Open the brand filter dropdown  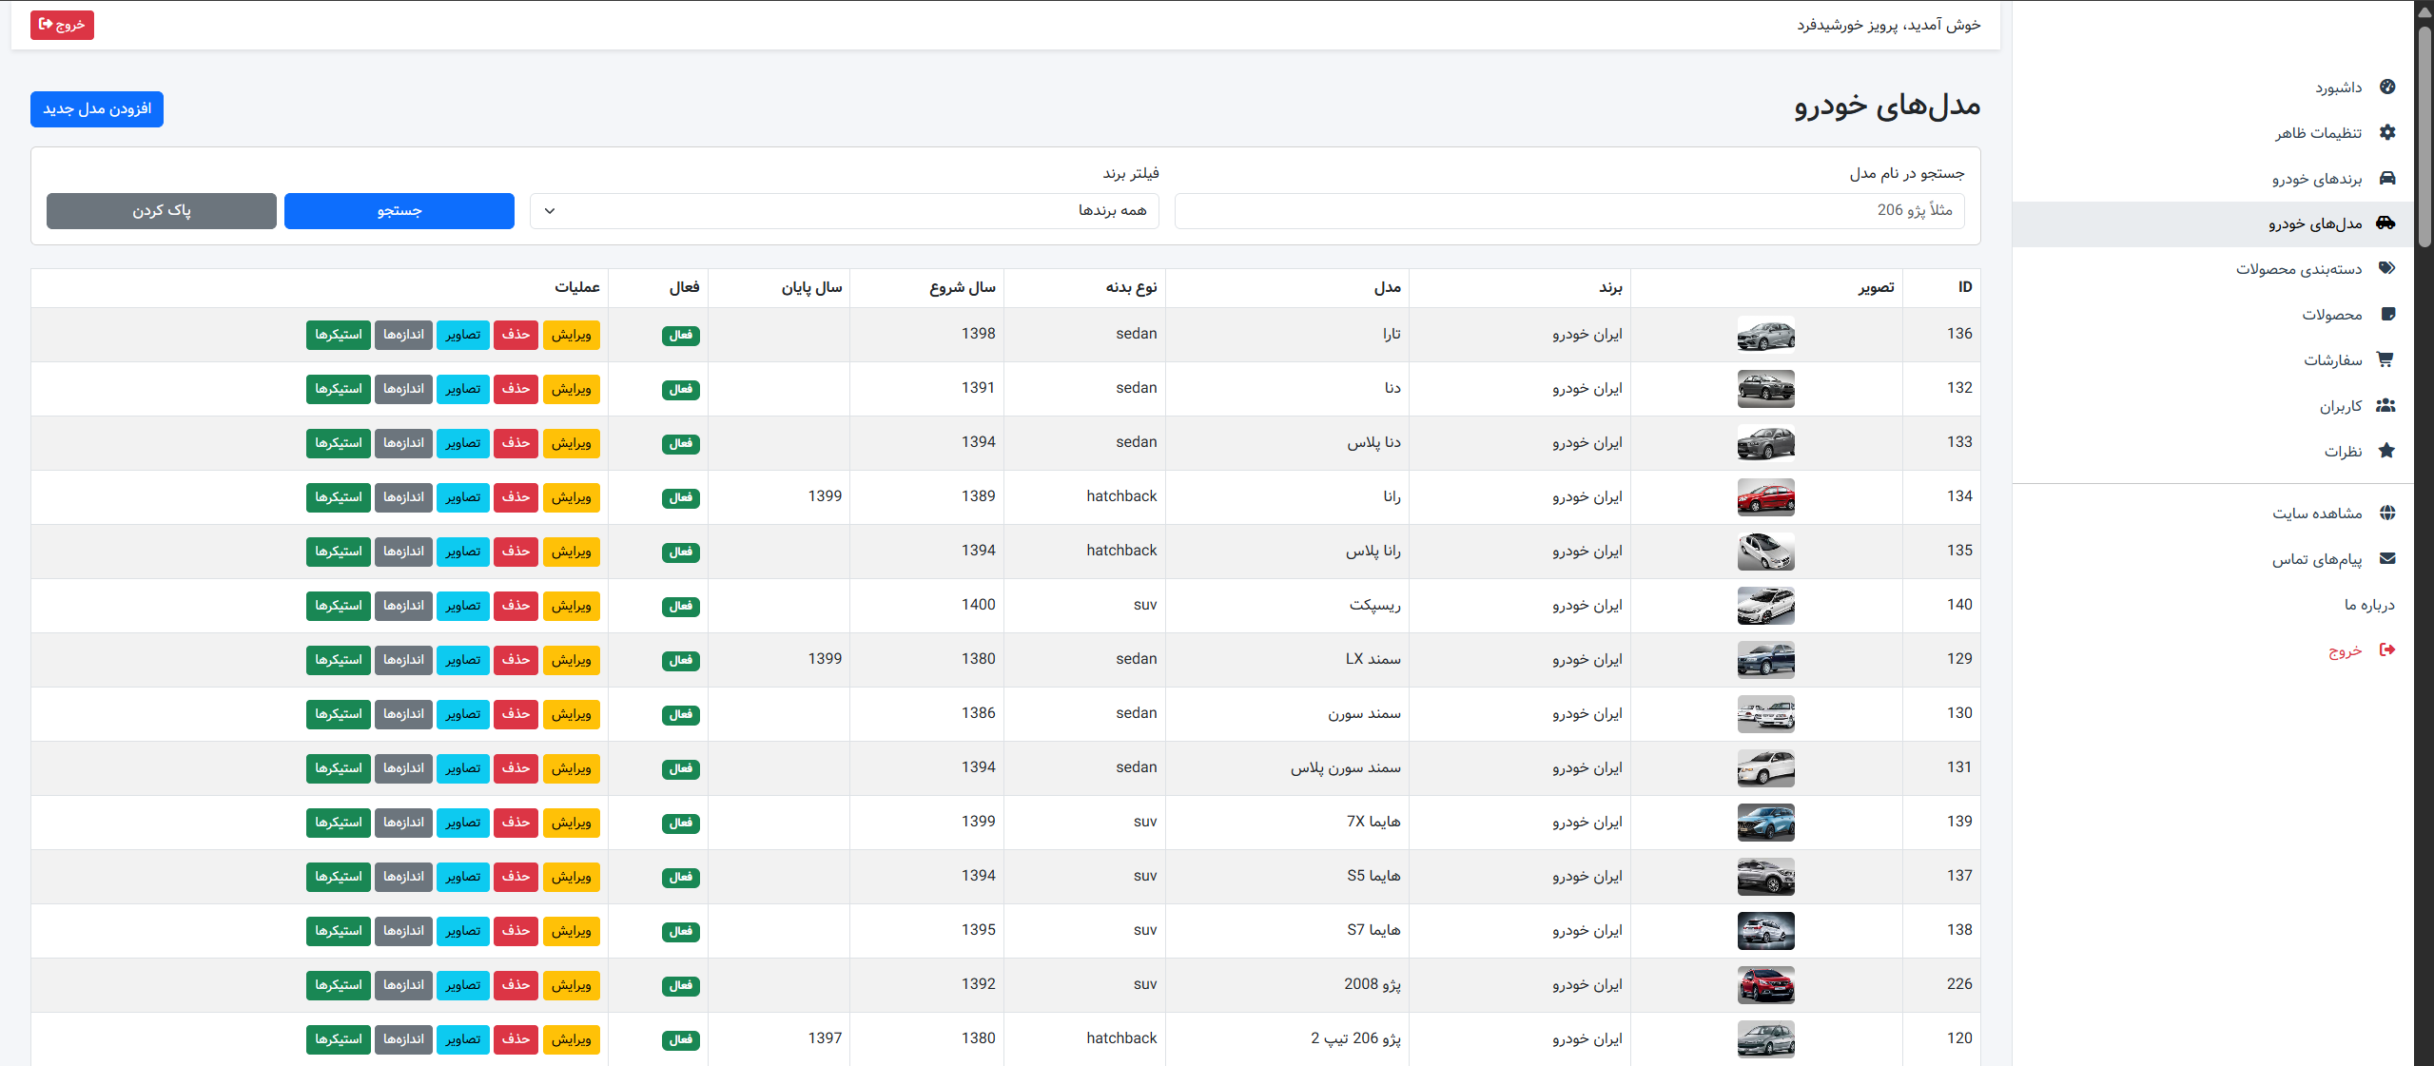tap(845, 211)
